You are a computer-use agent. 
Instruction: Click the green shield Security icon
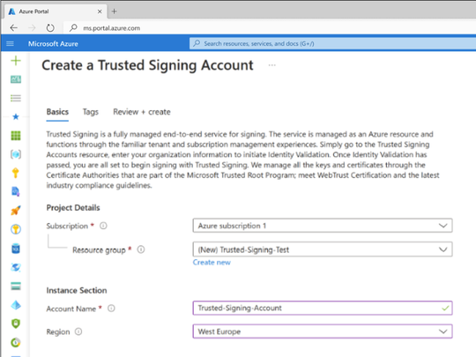(x=16, y=324)
